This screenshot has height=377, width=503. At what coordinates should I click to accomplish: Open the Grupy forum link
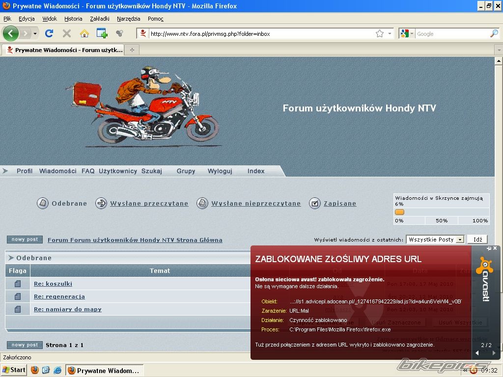[186, 171]
